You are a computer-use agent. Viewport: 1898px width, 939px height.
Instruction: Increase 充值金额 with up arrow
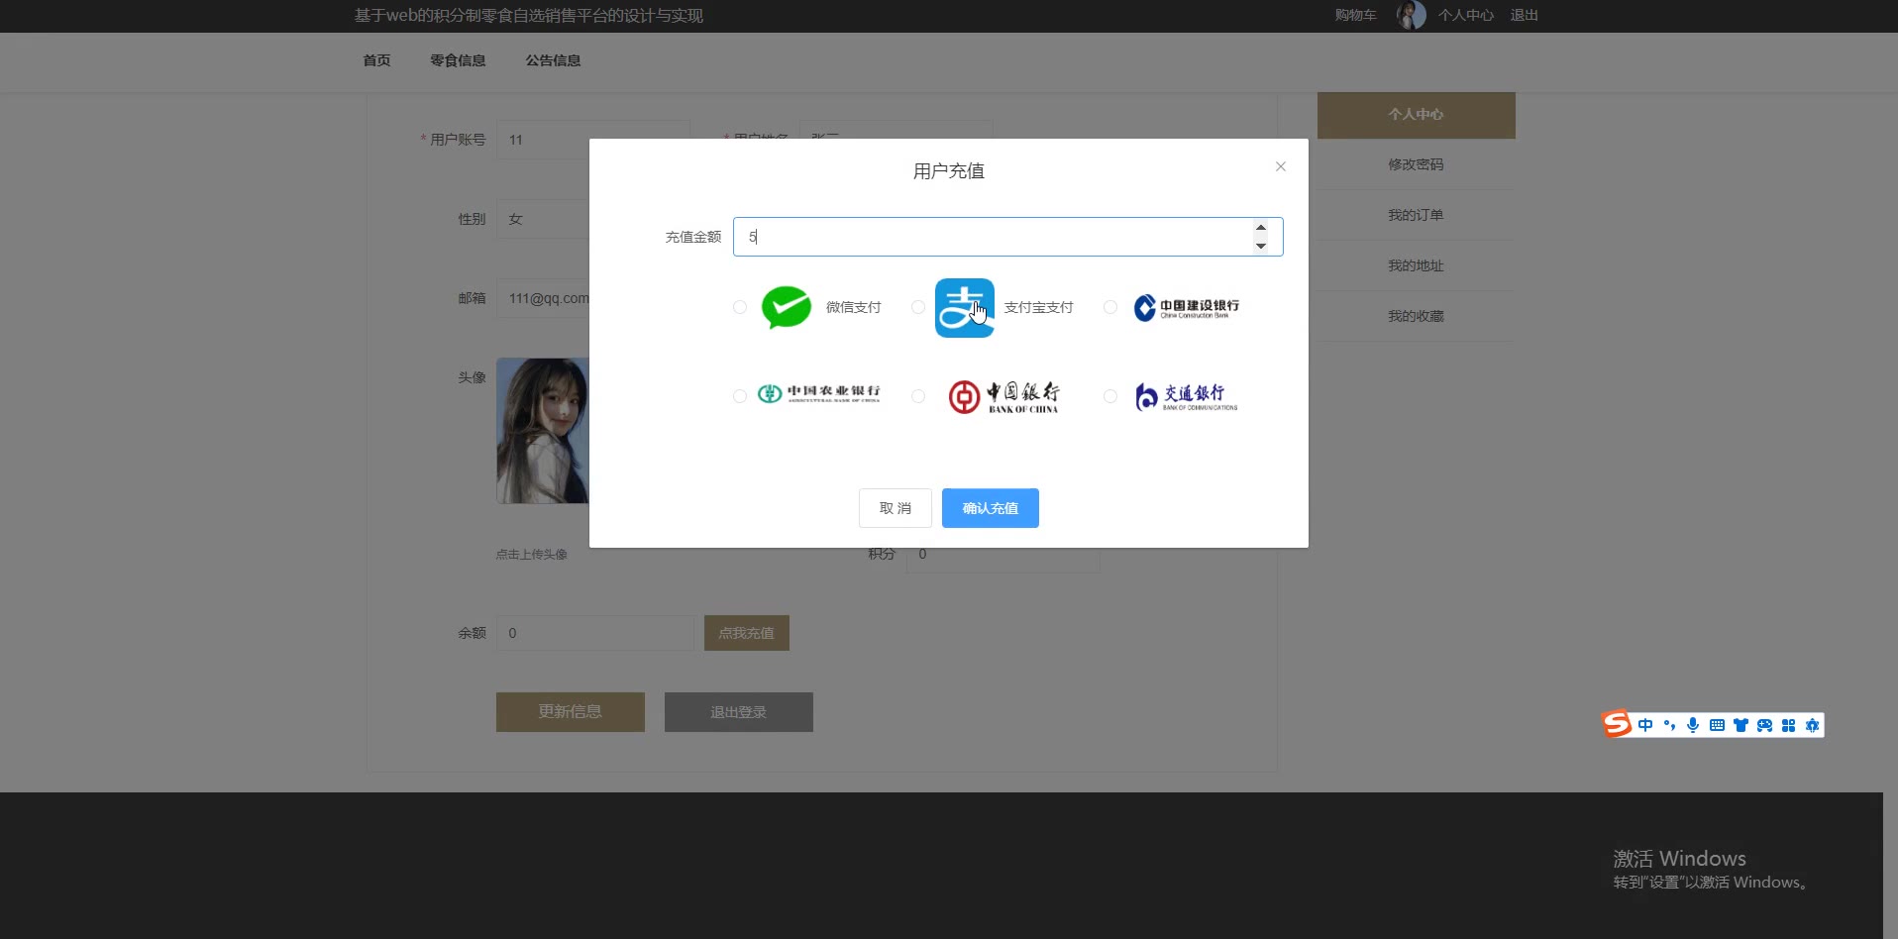[1260, 228]
